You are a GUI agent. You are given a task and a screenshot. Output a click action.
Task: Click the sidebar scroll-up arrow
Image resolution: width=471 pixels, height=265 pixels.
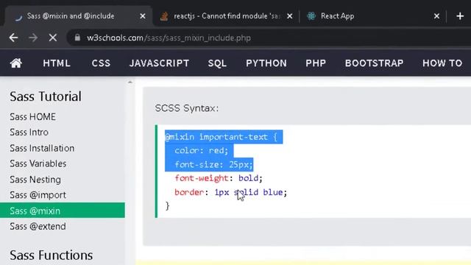pyautogui.click(x=130, y=82)
